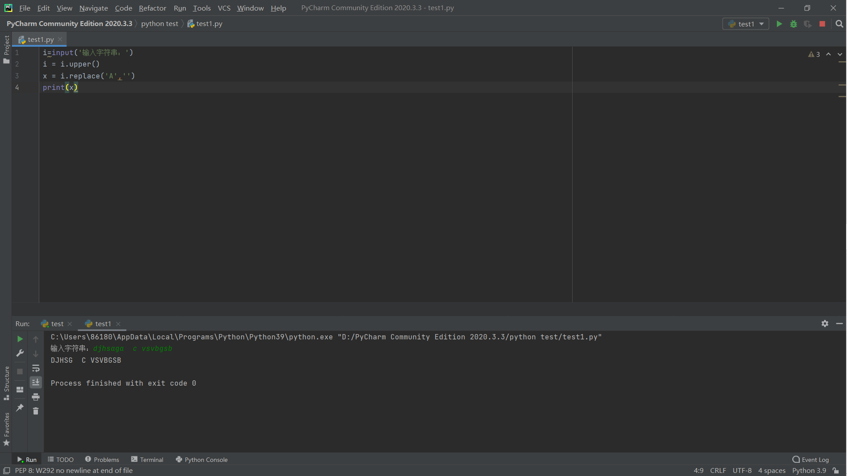847x476 pixels.
Task: Open the 4 spaces indent selector
Action: coord(772,471)
